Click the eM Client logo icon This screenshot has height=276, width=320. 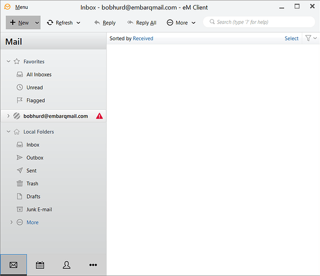pyautogui.click(x=7, y=7)
